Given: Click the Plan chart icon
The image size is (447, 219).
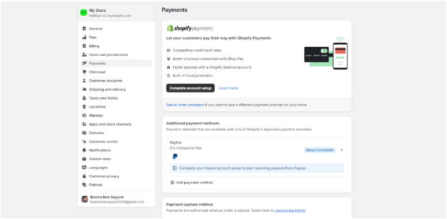Looking at the screenshot, I should pyautogui.click(x=84, y=37).
